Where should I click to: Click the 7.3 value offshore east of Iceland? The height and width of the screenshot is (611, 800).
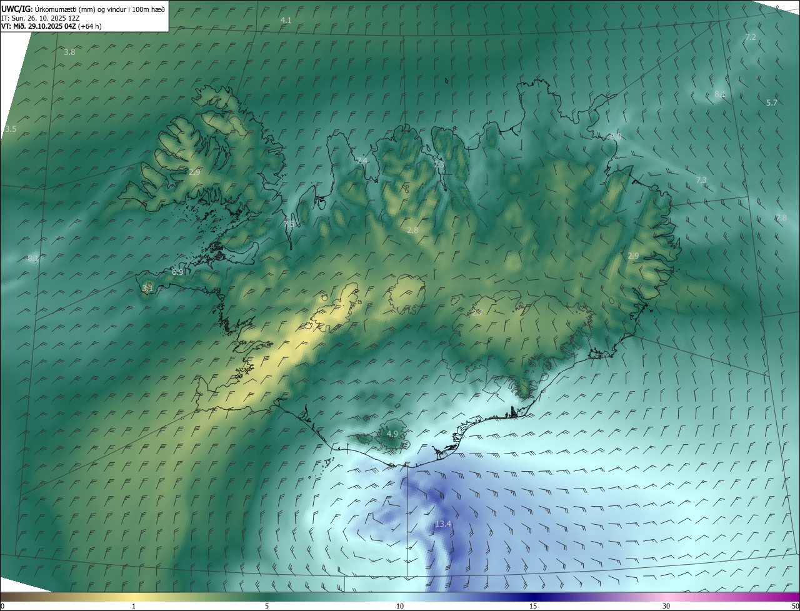[701, 181]
